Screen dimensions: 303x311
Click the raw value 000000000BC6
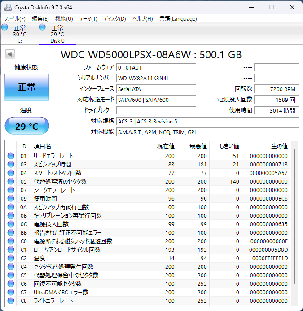(269, 198)
